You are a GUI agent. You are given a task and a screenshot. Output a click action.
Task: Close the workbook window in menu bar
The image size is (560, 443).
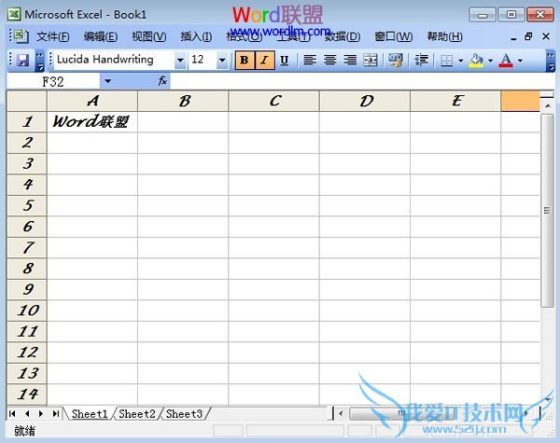[546, 36]
